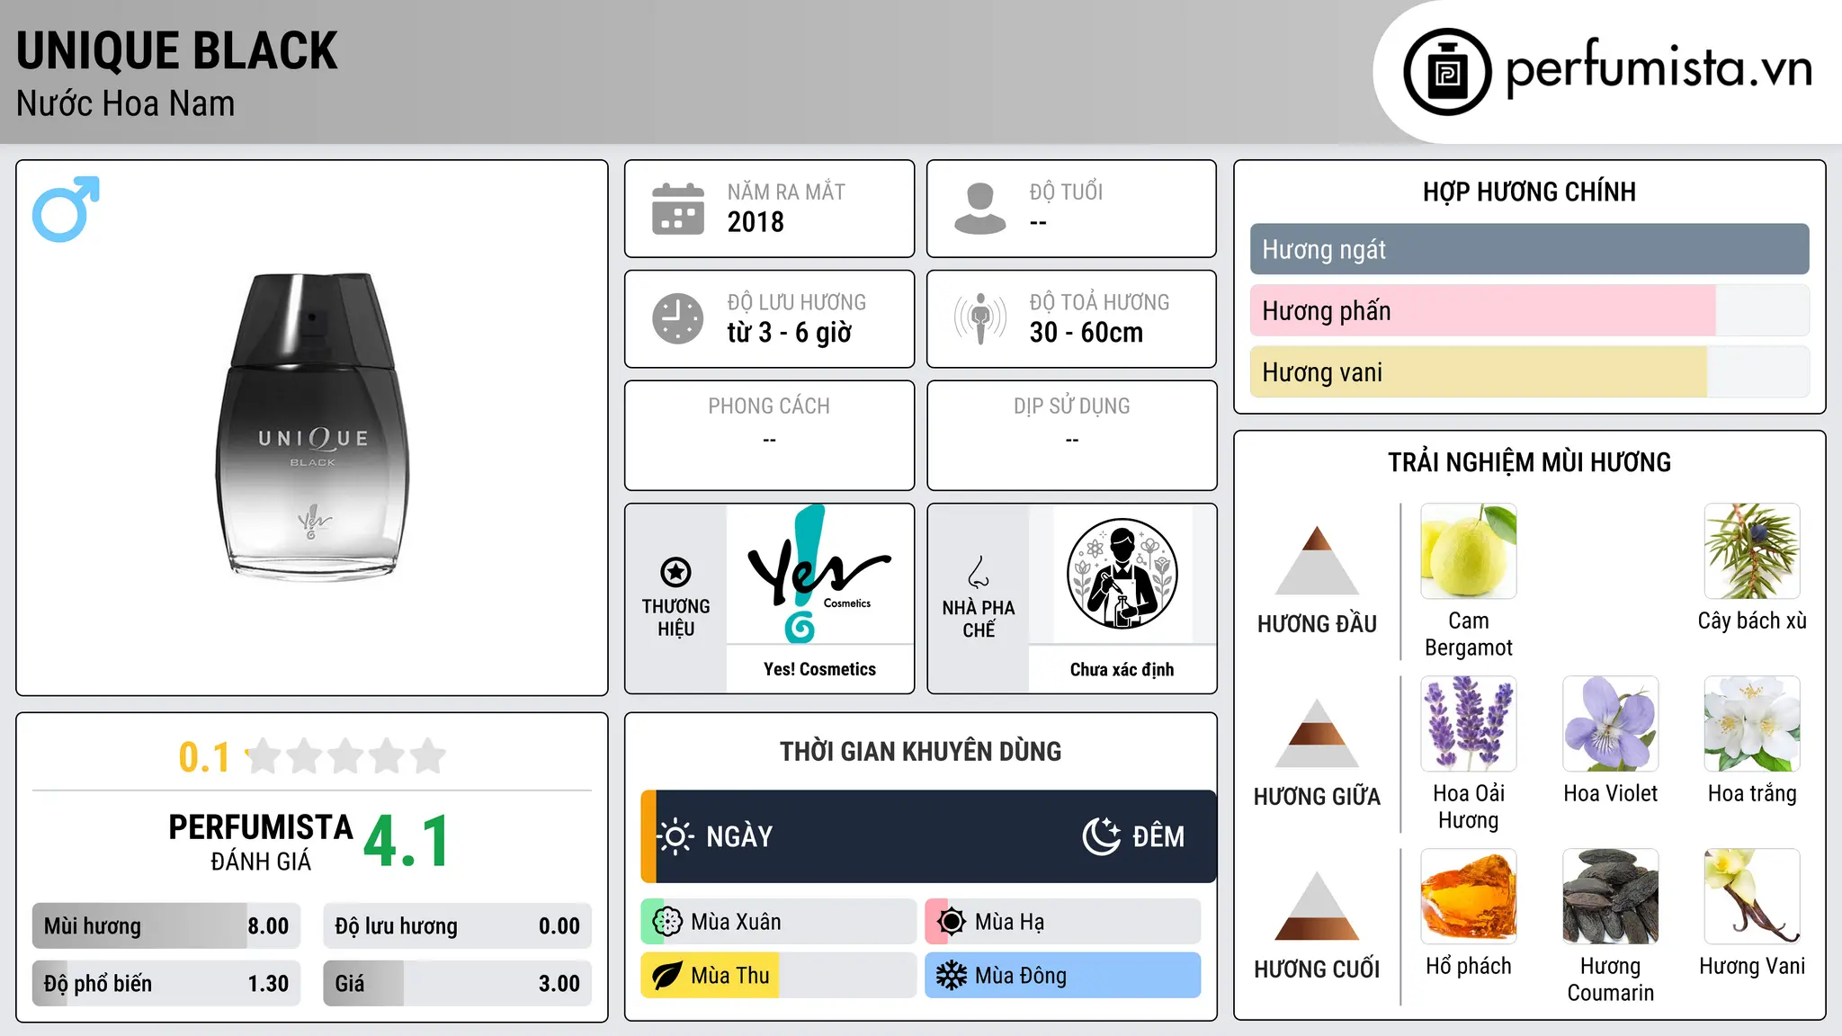Click the sillage value 30 - 60cm
1842x1036 pixels.
click(x=1086, y=333)
